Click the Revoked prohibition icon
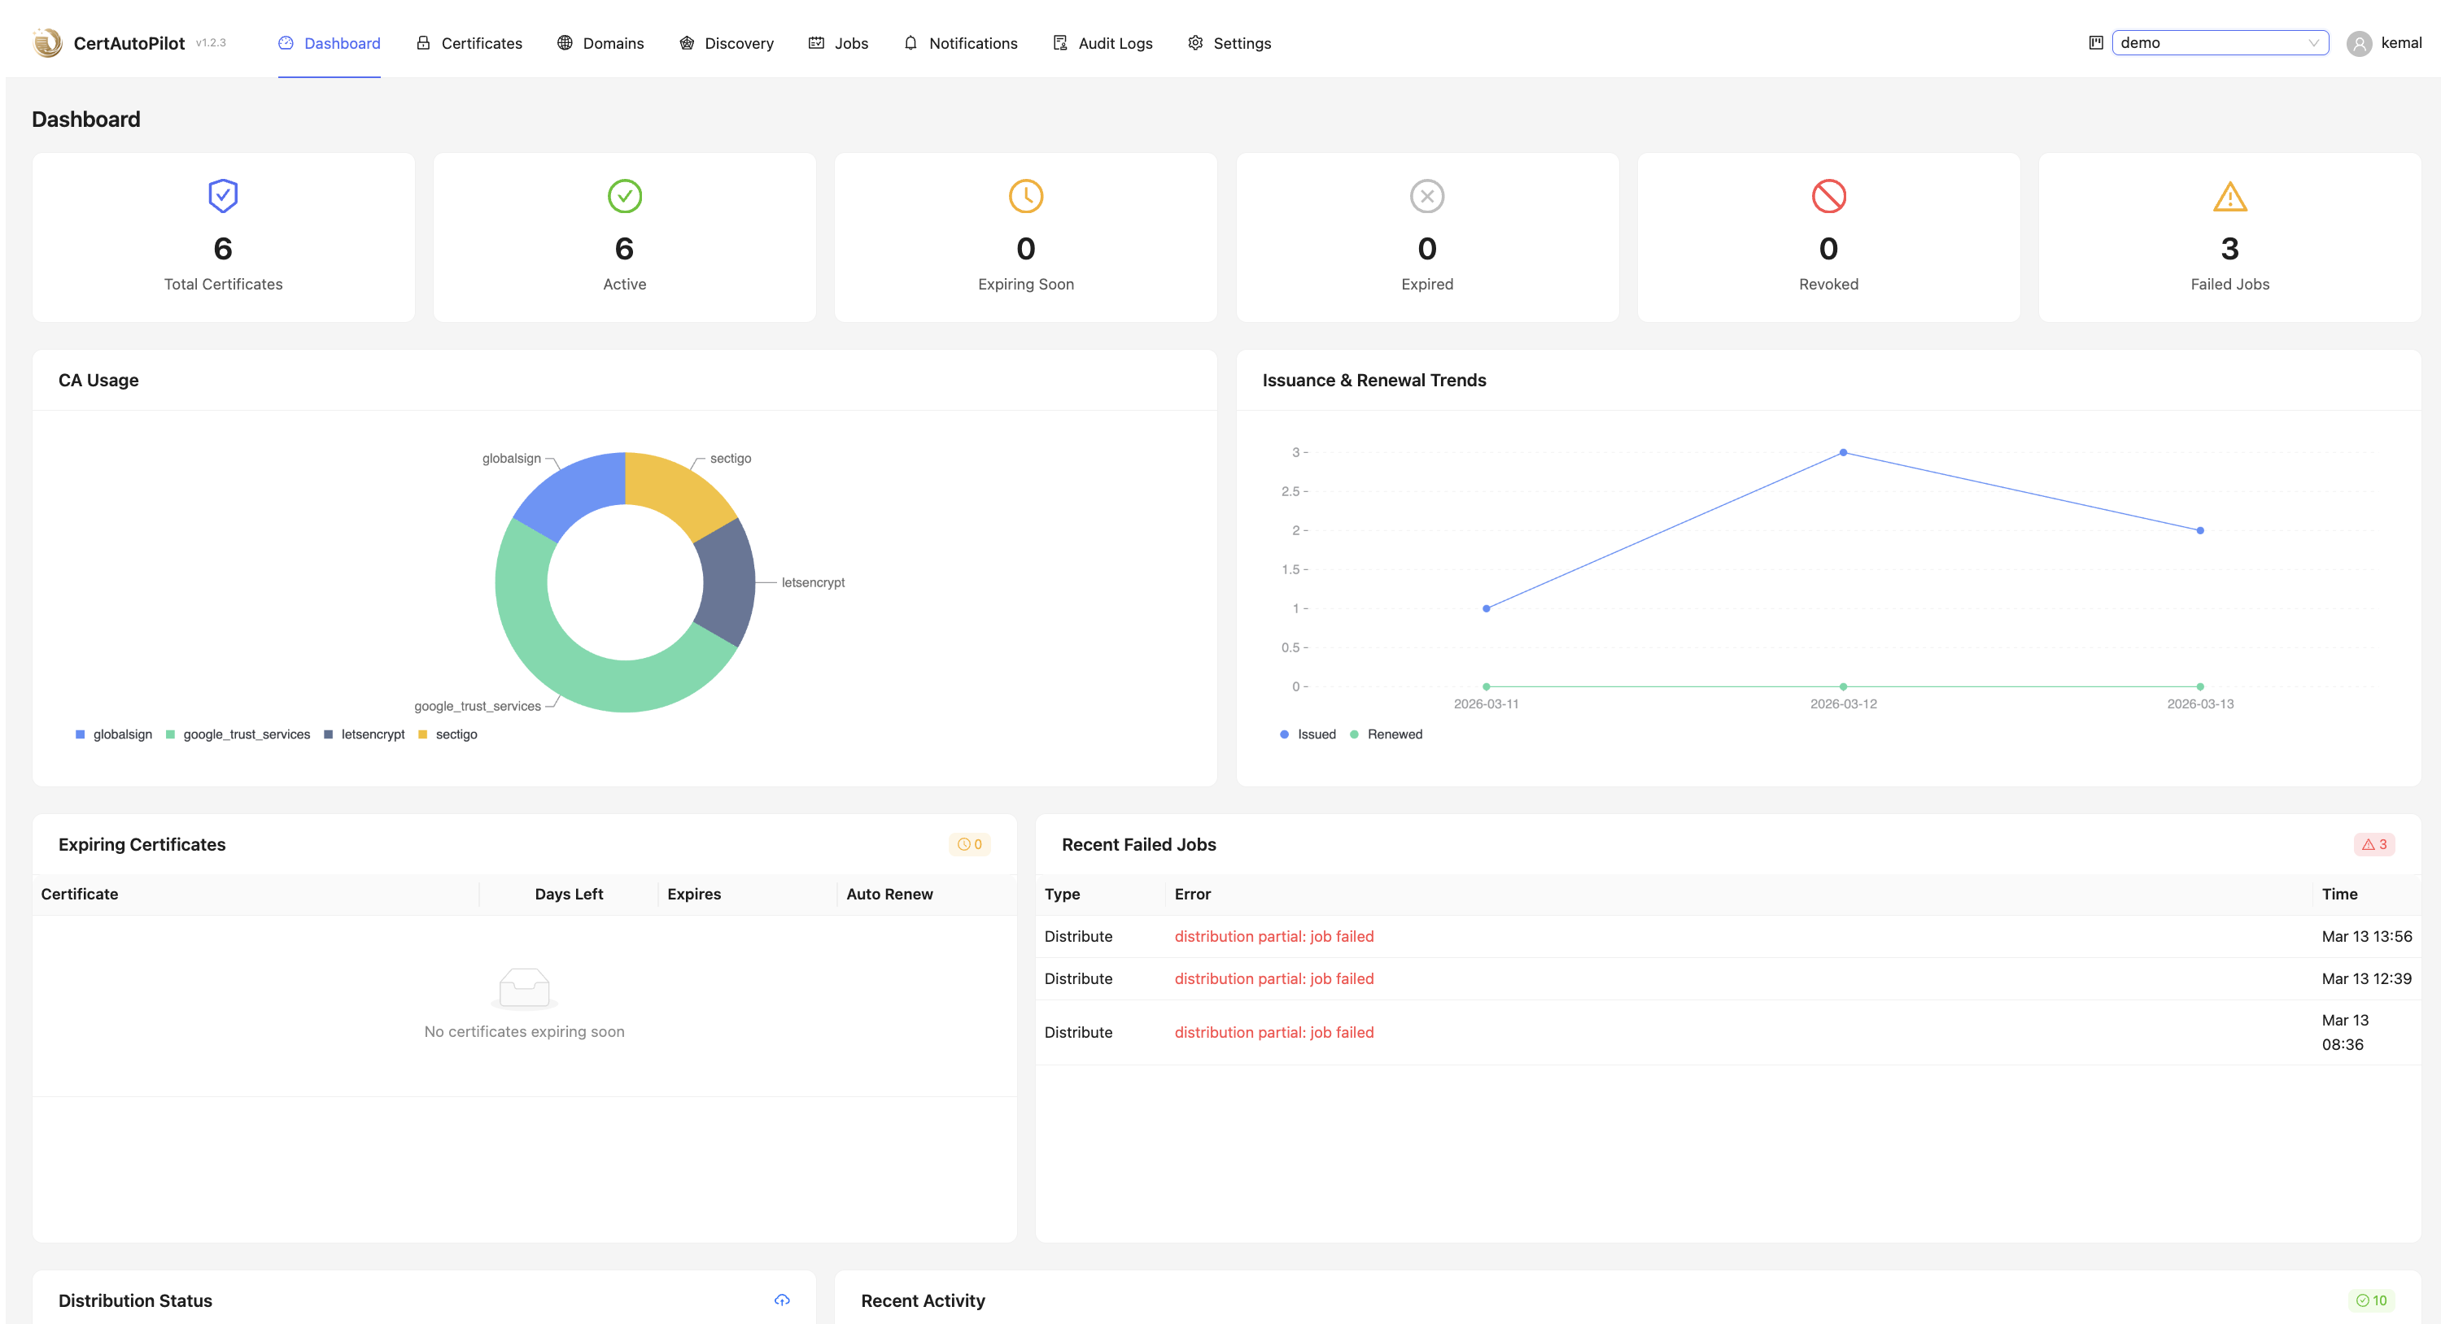The height and width of the screenshot is (1324, 2441). (1828, 196)
